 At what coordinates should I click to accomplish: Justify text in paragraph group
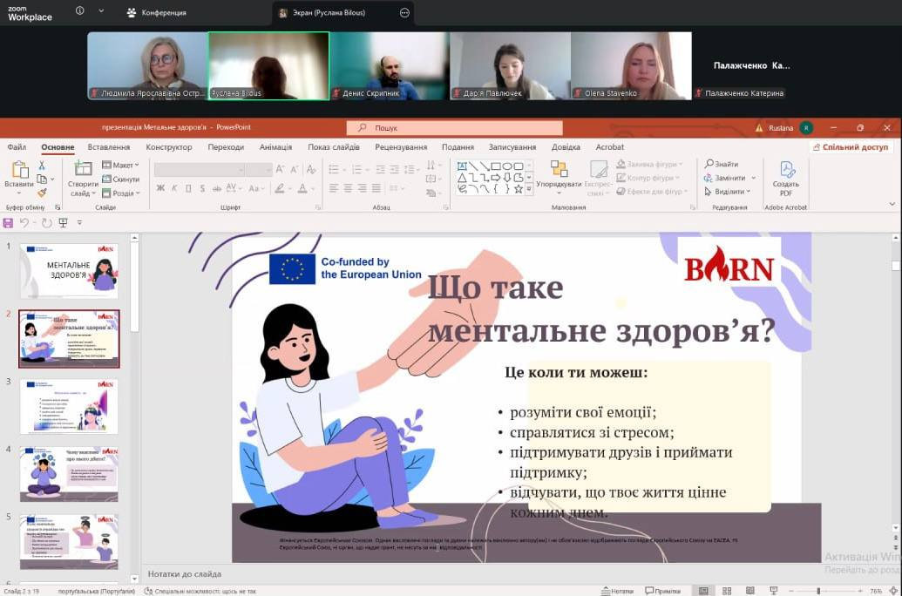(x=376, y=188)
